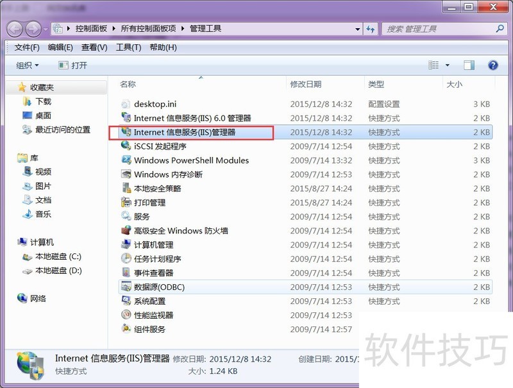Viewport: 513px width, 388px height.
Task: Select 本地磁盘 (C:) in the sidebar
Action: click(x=58, y=257)
